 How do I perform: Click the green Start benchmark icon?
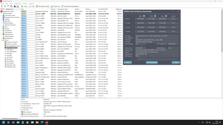[x=22, y=6]
